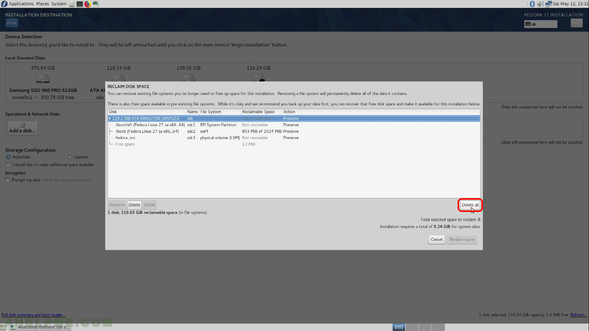The image size is (589, 331).
Task: Click the 'Reclaimable Space' column header
Action: click(261, 112)
